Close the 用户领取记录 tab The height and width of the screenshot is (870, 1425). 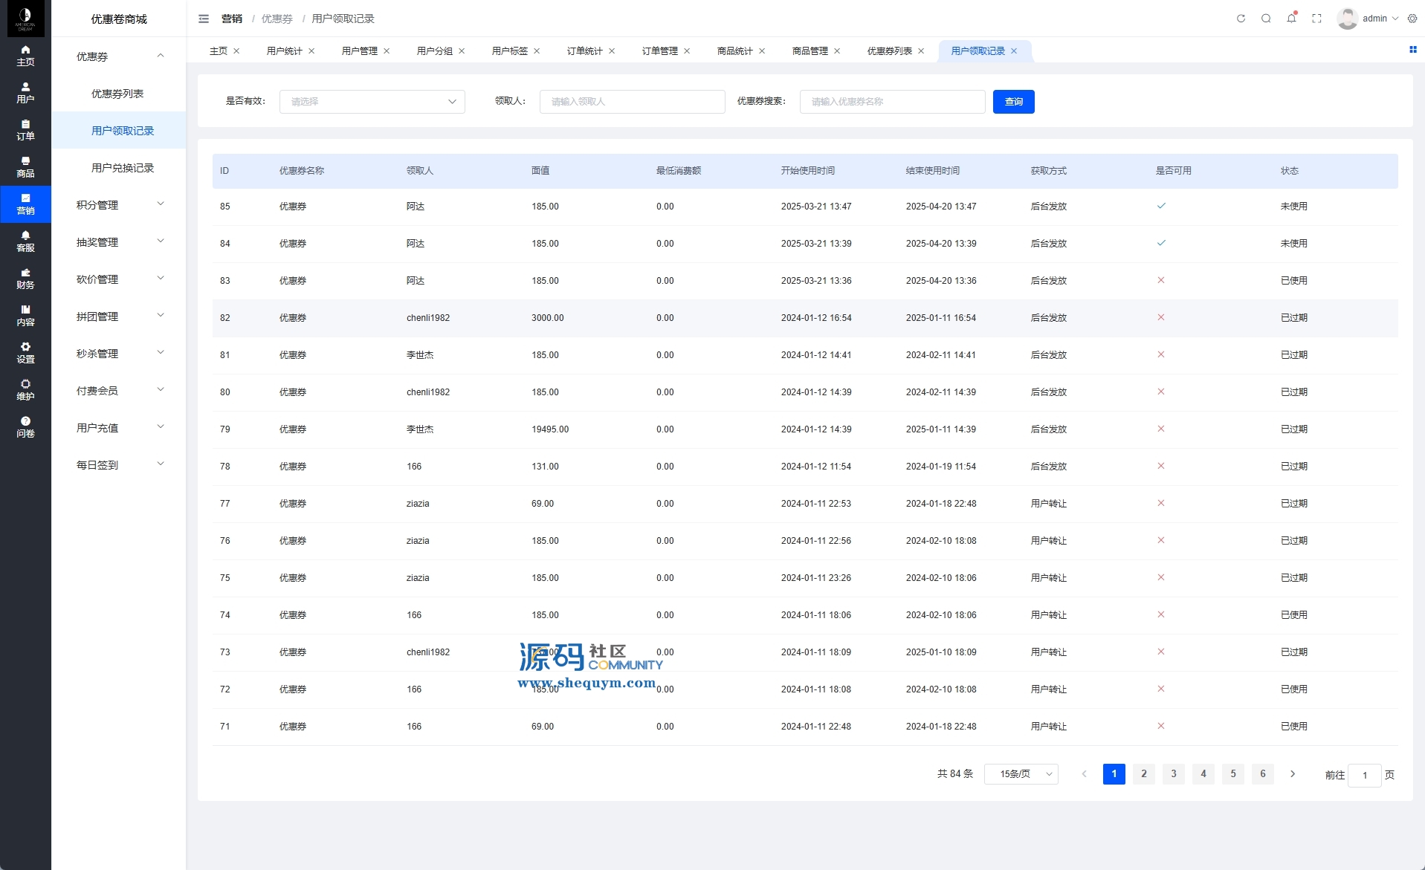(x=1014, y=51)
